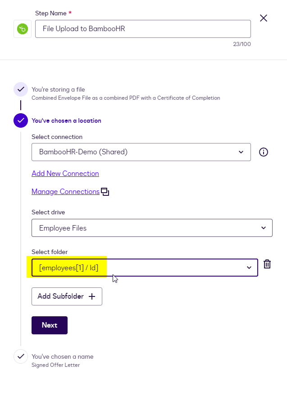Open the Manage Connections link
Image resolution: width=287 pixels, height=393 pixels.
tap(65, 192)
